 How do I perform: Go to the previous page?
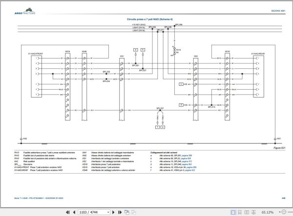coord(74,212)
